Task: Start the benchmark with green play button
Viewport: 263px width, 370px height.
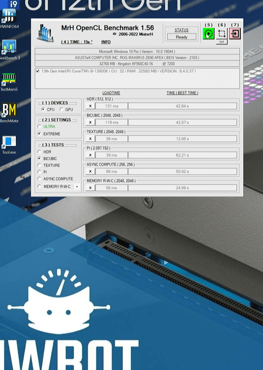Action: pyautogui.click(x=209, y=33)
